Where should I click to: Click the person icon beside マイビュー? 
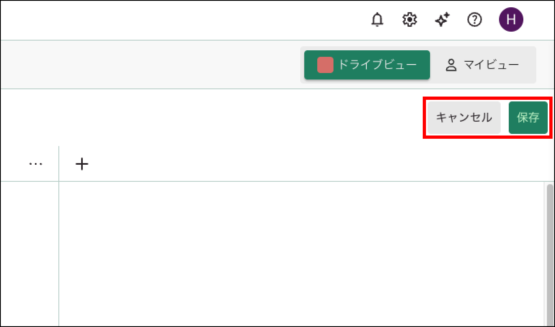[451, 65]
